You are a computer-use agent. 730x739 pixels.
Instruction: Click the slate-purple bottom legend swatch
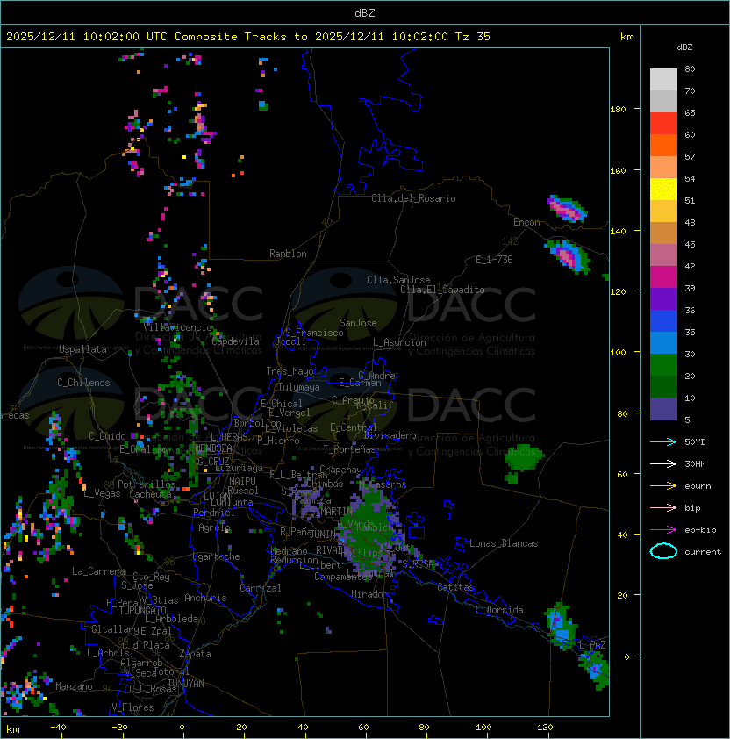point(663,409)
